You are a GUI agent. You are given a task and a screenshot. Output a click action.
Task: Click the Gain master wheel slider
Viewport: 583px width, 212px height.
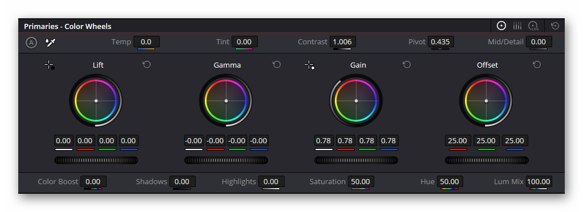tap(356, 160)
